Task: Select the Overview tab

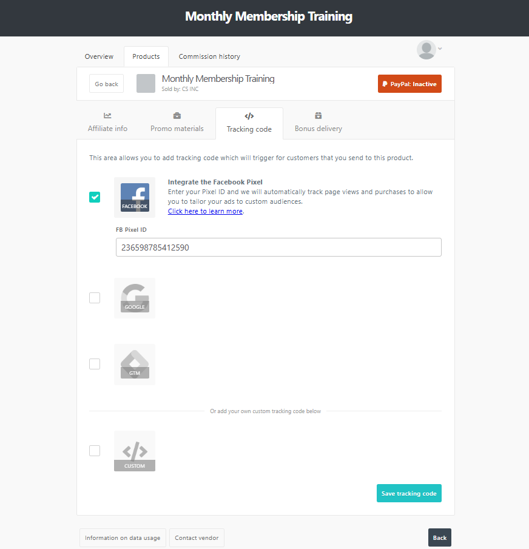Action: coord(99,56)
